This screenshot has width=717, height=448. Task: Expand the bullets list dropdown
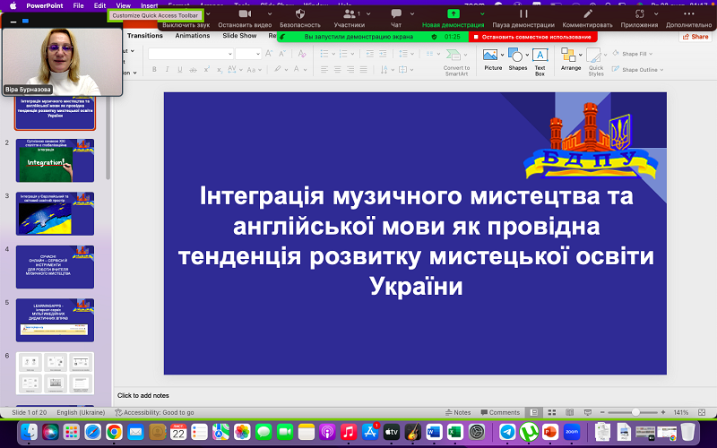(x=333, y=54)
